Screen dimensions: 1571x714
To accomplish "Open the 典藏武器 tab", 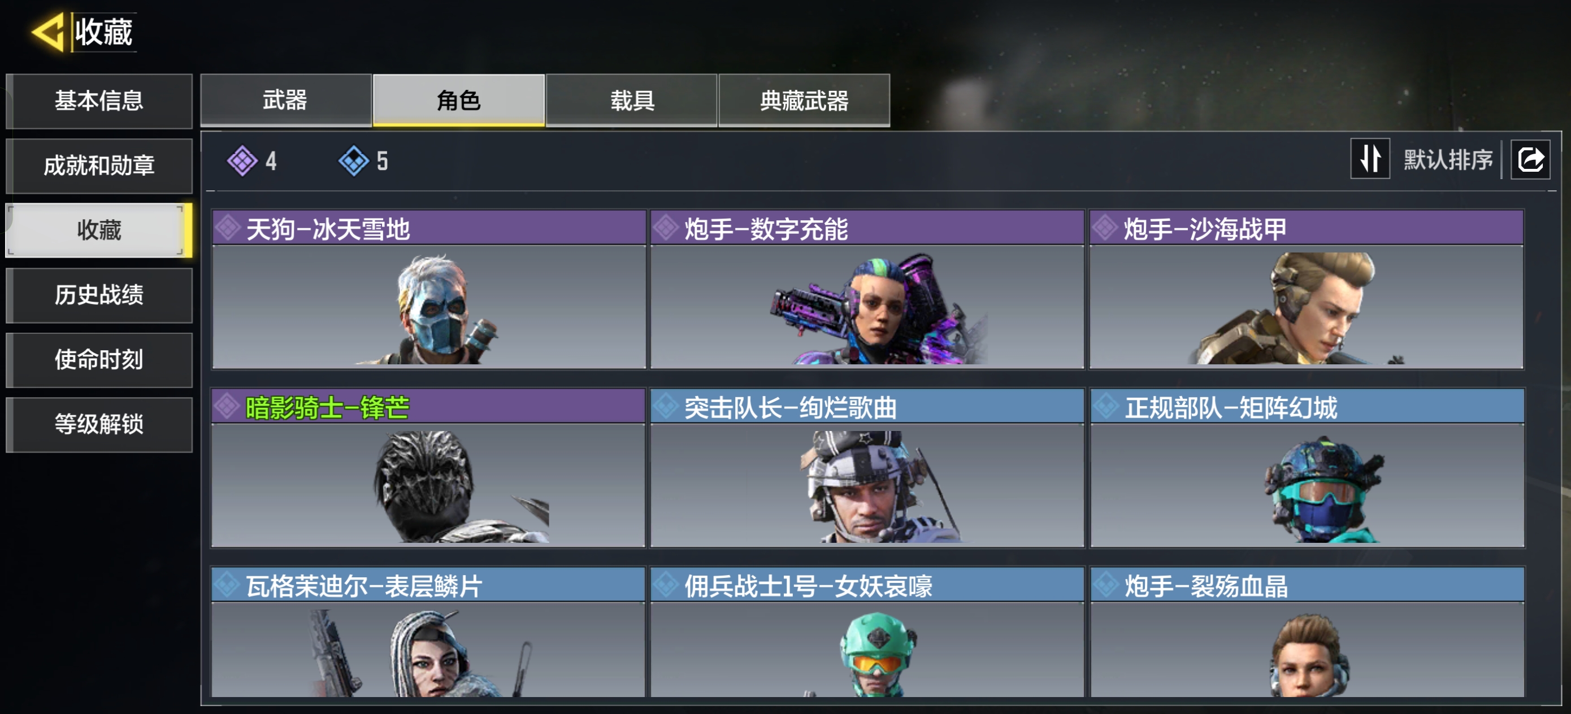I will [804, 101].
